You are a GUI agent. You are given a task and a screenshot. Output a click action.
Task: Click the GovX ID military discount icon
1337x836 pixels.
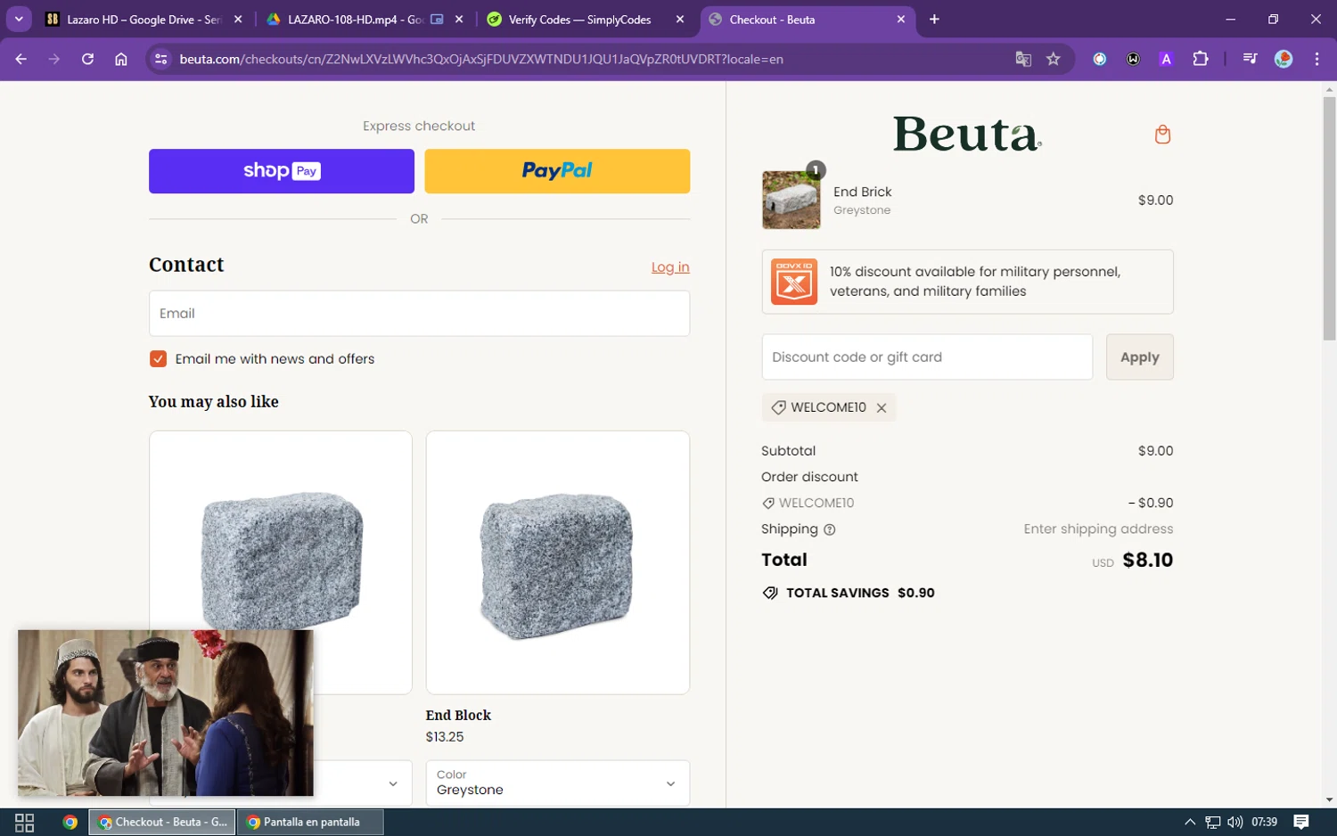pos(794,283)
